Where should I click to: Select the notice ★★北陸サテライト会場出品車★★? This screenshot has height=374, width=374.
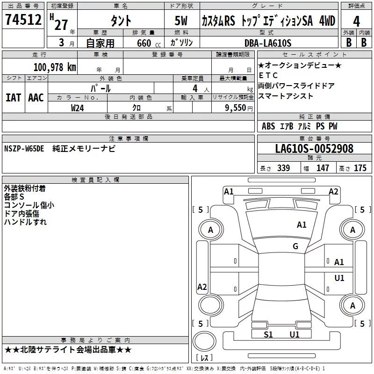tap(68, 350)
